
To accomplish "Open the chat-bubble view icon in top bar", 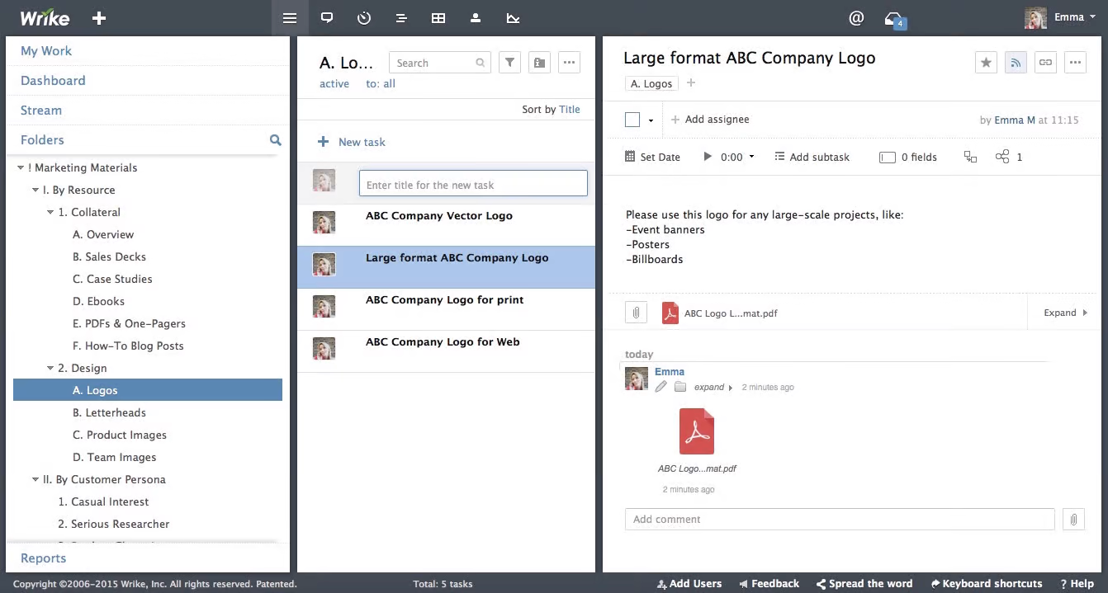I will tap(327, 17).
